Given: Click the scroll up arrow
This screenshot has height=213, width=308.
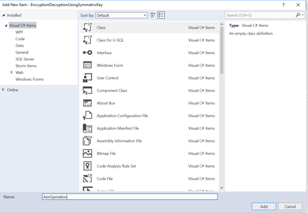Looking at the screenshot, I should pyautogui.click(x=222, y=24).
